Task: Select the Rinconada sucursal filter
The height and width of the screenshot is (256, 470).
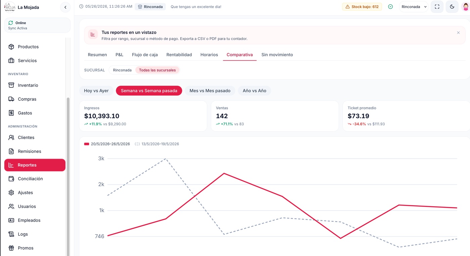Action: click(x=122, y=70)
